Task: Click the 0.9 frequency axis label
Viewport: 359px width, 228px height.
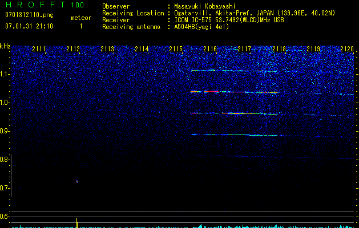Action: (x=4, y=131)
